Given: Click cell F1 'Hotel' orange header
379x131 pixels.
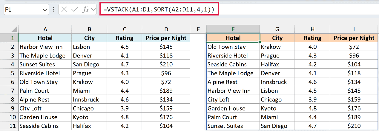Looking at the screenshot, I should (x=233, y=38).
